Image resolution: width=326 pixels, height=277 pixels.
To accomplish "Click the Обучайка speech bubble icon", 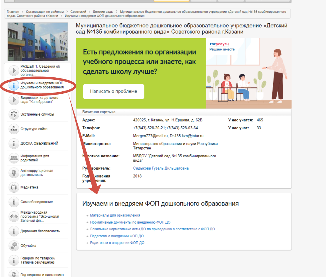I will [x=14, y=246].
